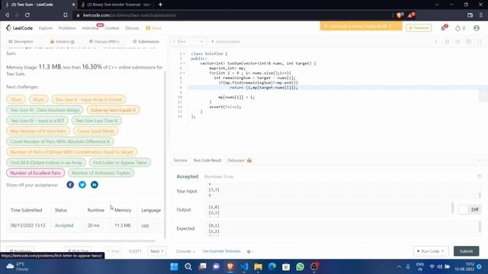Click Use Example Testcases link

(221, 251)
